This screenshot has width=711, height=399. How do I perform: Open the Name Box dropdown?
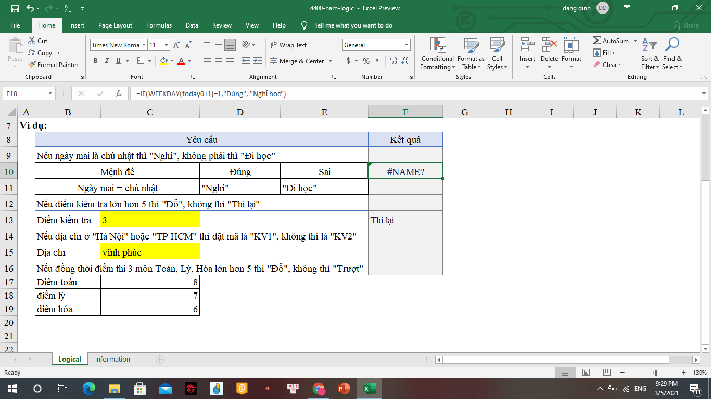[x=50, y=94]
